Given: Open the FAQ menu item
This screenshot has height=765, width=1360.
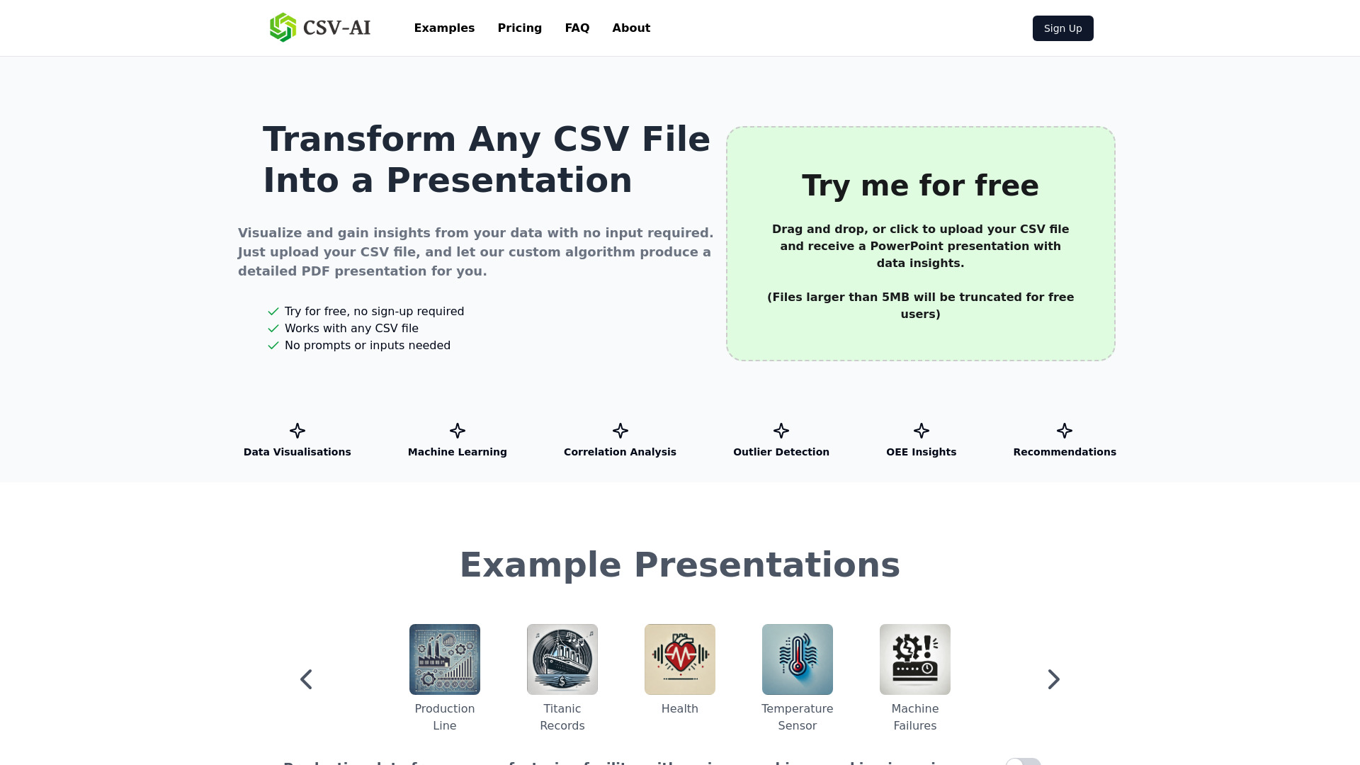Looking at the screenshot, I should [577, 28].
